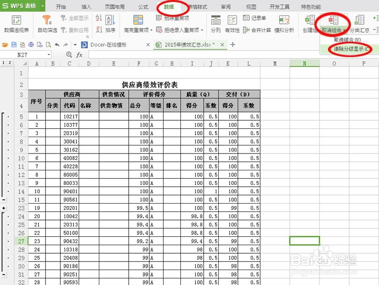Choose 清除分级显示 clear outline

(x=351, y=49)
